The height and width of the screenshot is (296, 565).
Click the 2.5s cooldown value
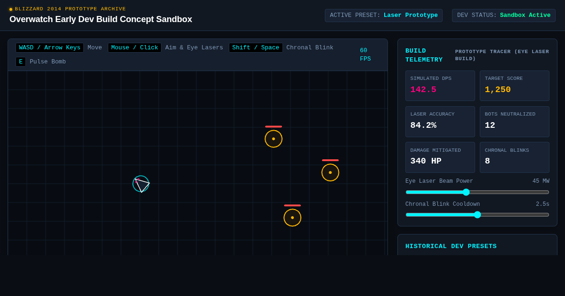(x=542, y=204)
